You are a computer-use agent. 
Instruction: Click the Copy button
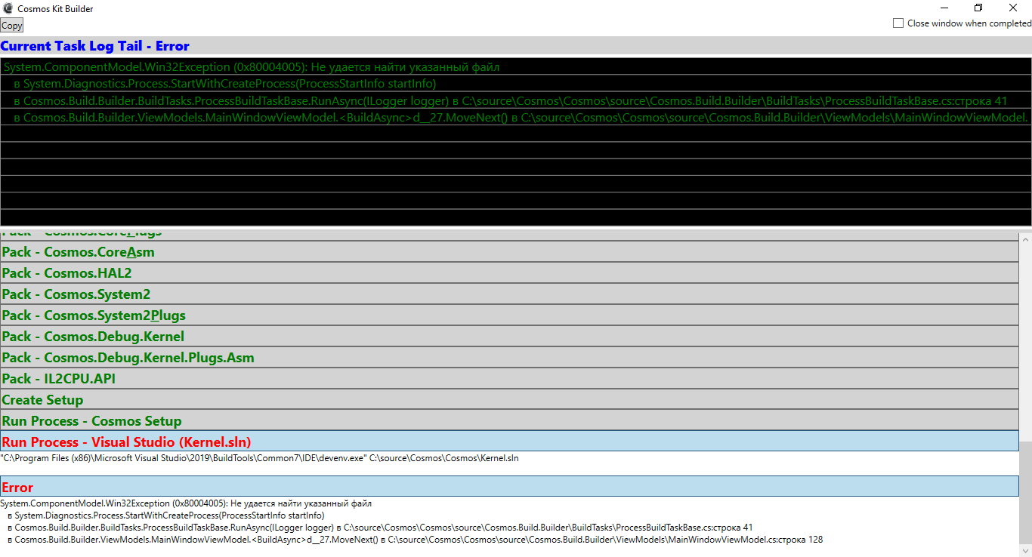coord(11,25)
